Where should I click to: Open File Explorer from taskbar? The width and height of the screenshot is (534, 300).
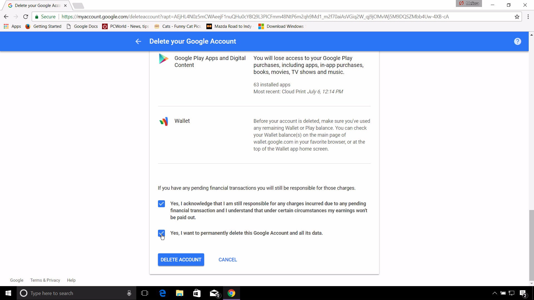coord(180,293)
